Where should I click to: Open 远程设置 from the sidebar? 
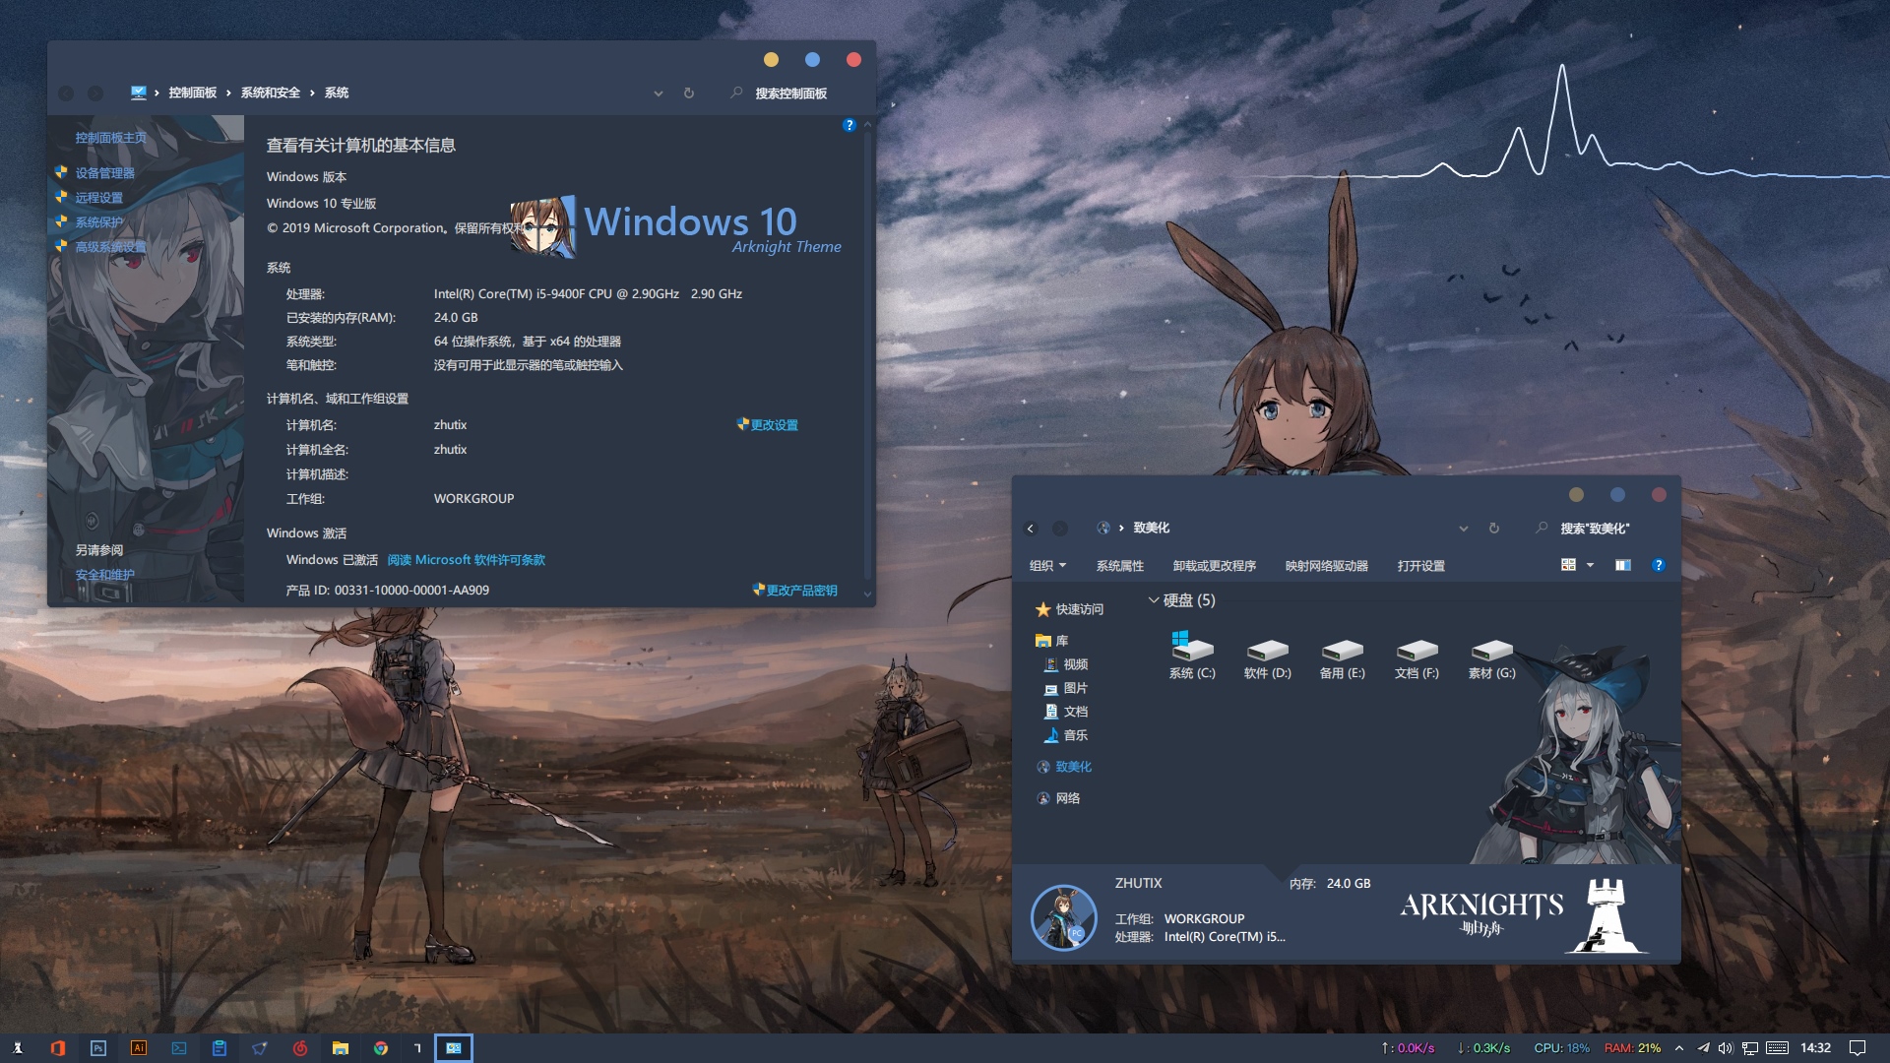click(99, 198)
